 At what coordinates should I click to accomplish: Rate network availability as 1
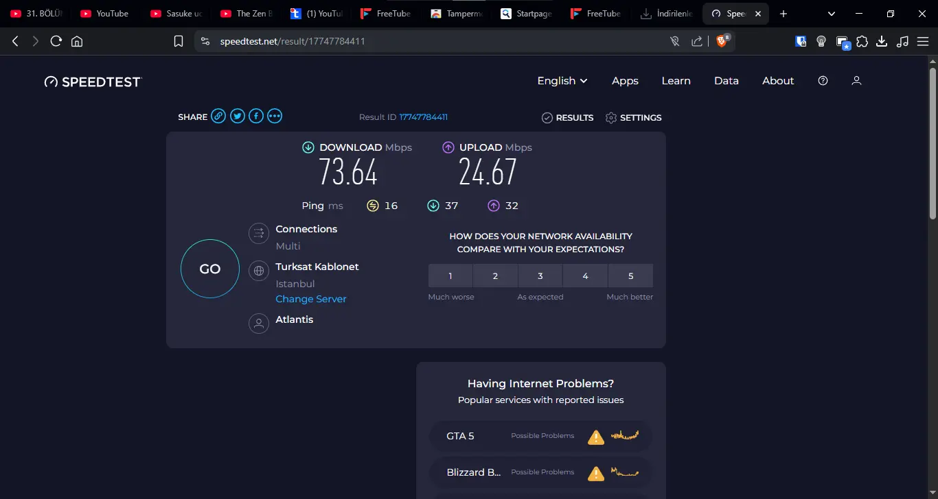(x=450, y=276)
